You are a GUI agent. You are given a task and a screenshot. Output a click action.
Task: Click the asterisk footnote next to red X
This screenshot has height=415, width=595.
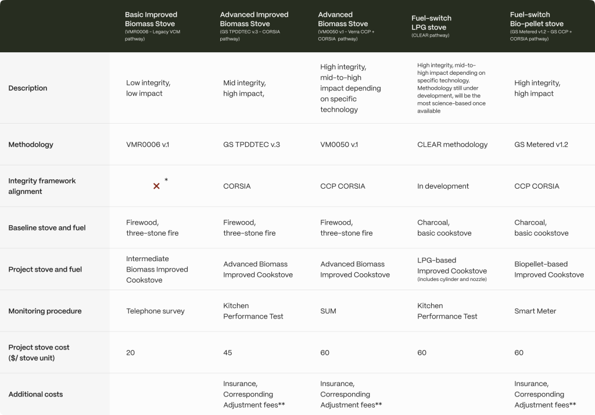(x=166, y=180)
